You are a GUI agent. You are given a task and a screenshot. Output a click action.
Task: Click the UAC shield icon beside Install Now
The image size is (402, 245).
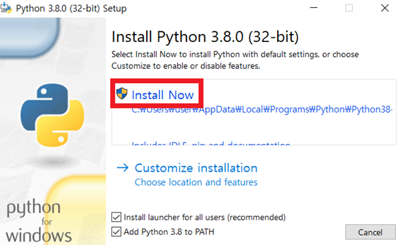122,93
